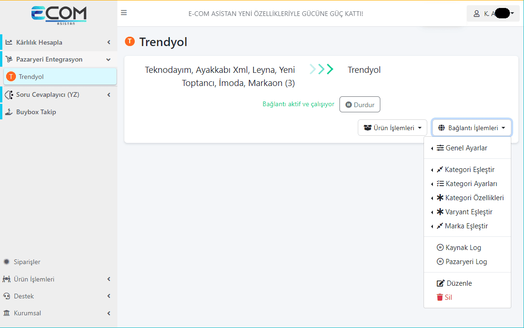Click the Kurumsal building icon

click(7, 313)
